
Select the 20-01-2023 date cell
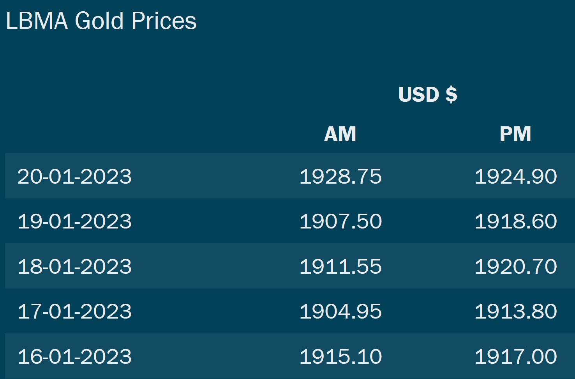pos(74,177)
